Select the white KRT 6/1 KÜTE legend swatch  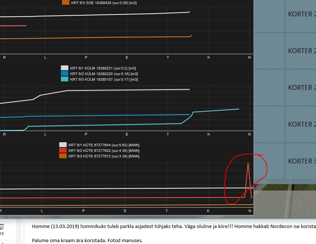pyautogui.click(x=63, y=145)
